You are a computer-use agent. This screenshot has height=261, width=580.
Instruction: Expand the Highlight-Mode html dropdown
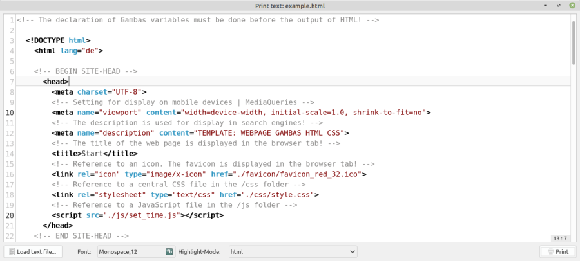tap(293, 252)
